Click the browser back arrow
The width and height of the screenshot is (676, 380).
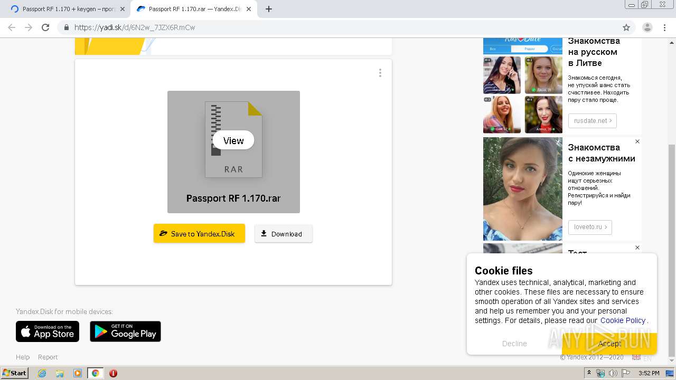click(x=12, y=27)
